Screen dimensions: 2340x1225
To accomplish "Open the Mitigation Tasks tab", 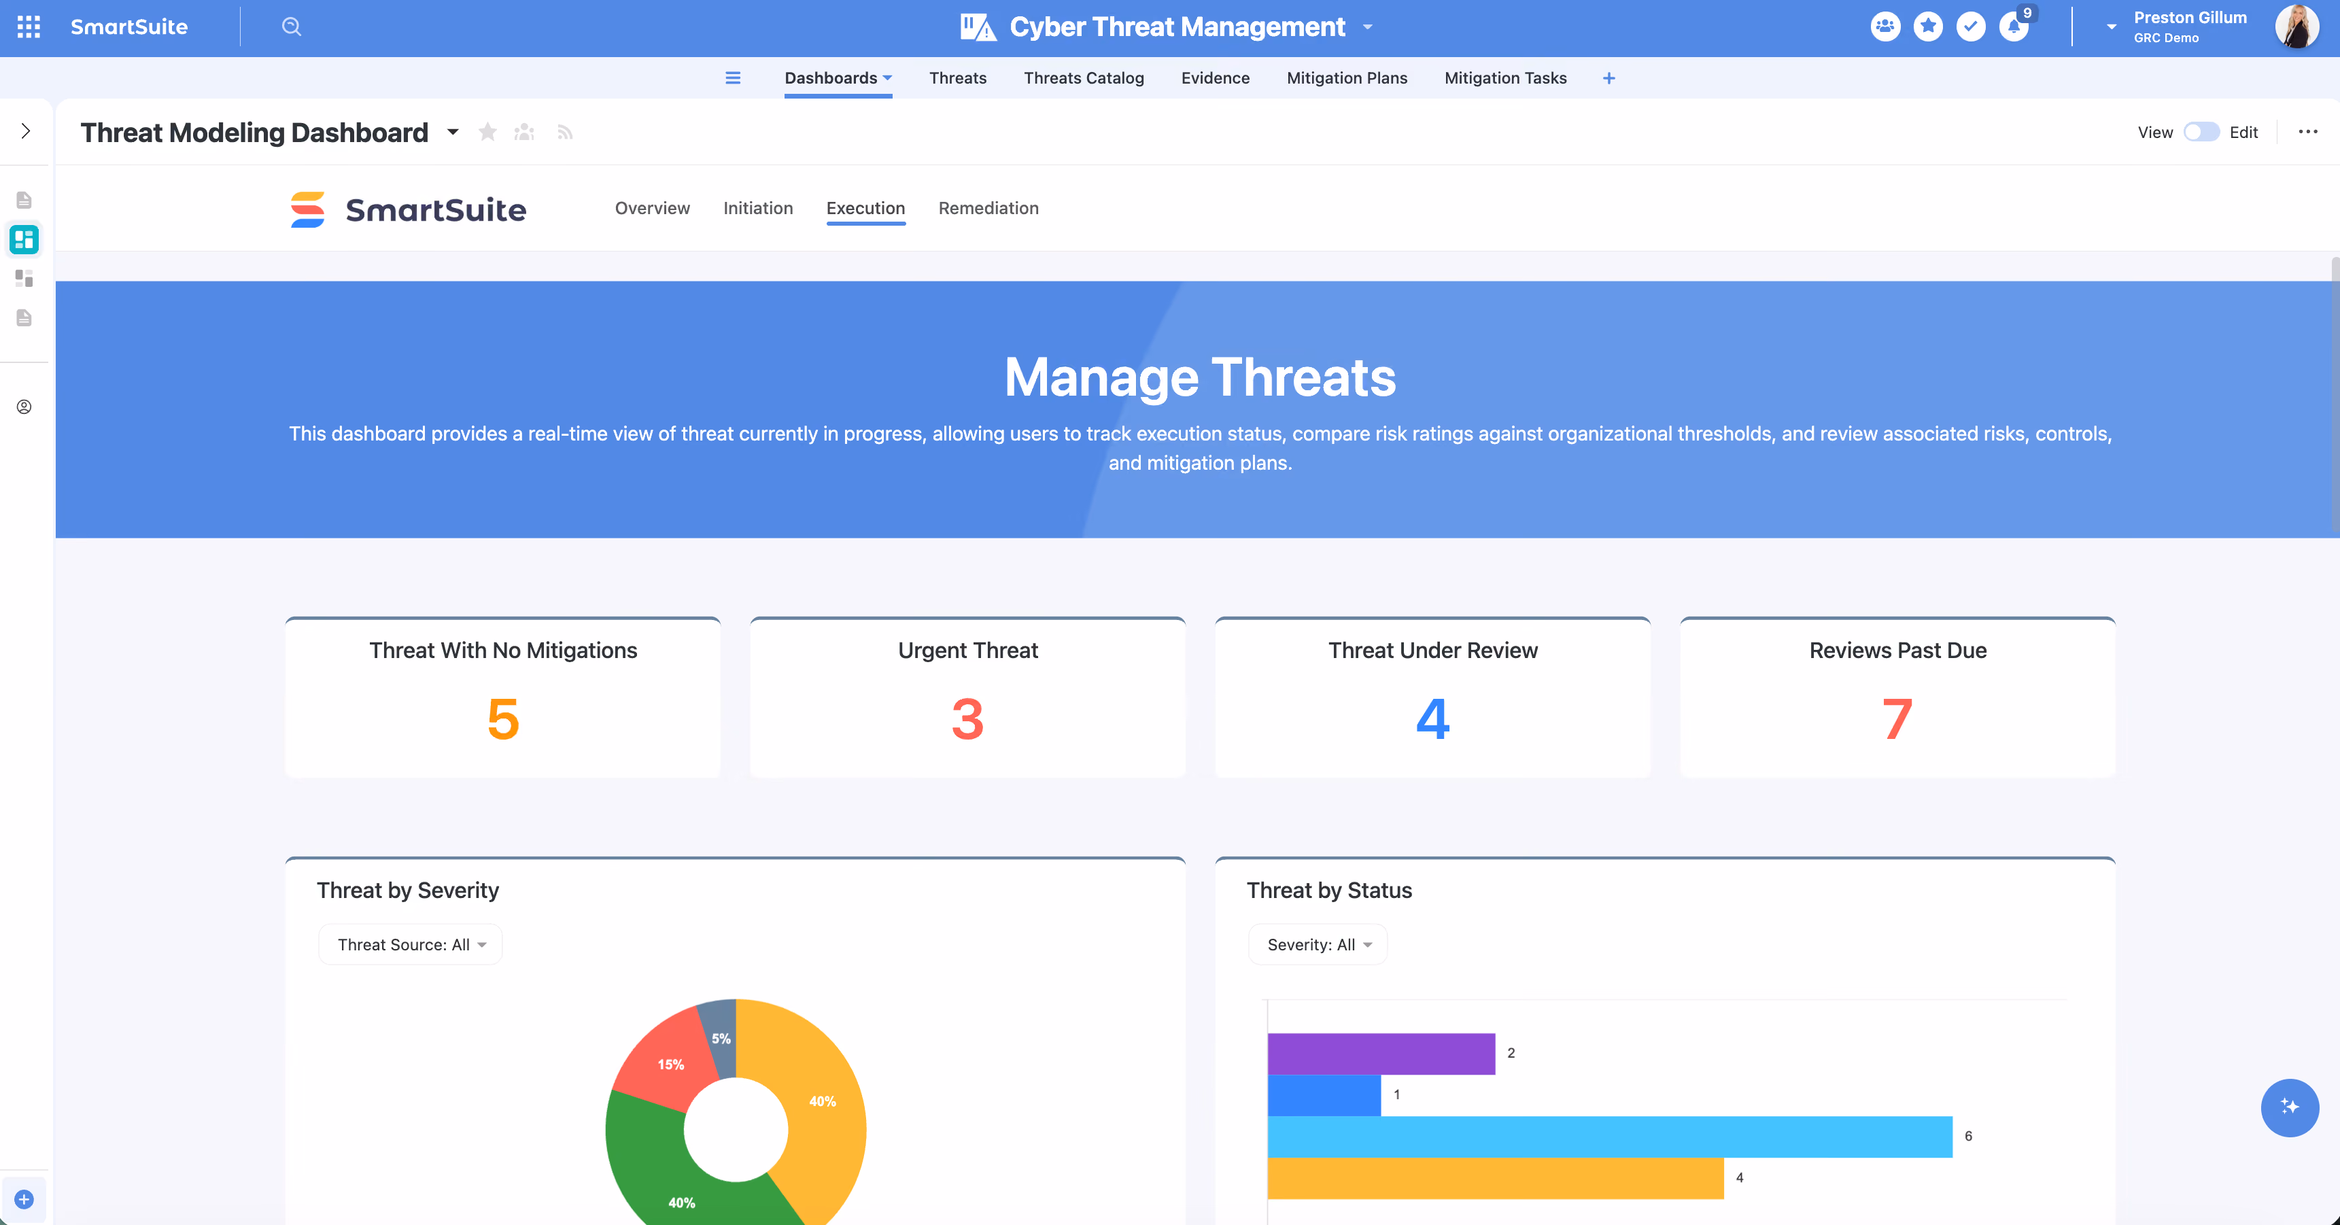I will [x=1505, y=78].
